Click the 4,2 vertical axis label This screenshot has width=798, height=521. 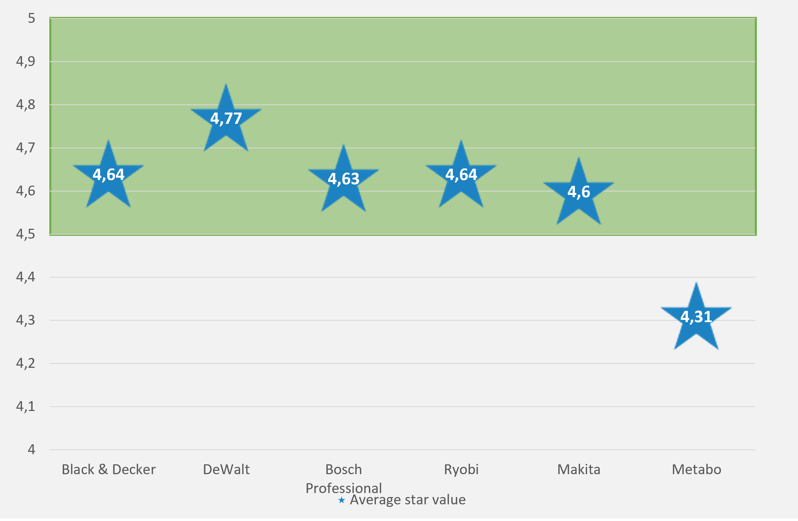point(25,363)
